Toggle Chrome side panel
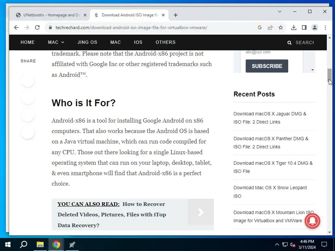 click(x=304, y=27)
